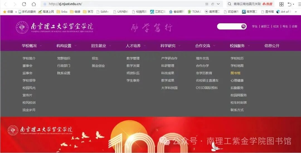Open the 访客 portal link
Screen dimensions: 301x153
point(294,27)
